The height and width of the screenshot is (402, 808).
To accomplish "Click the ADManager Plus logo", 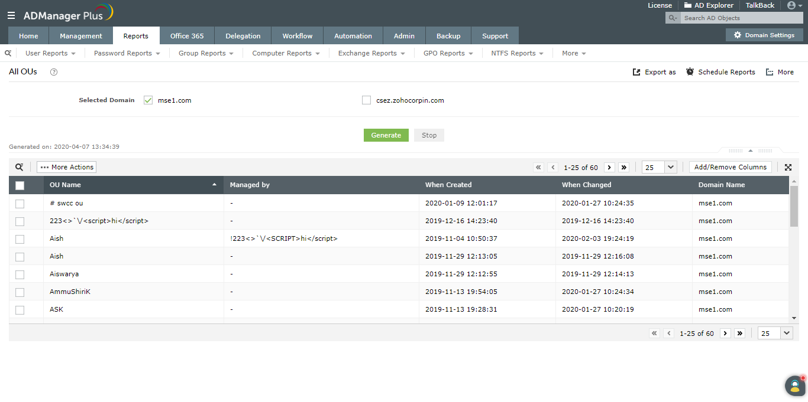I will [x=68, y=14].
